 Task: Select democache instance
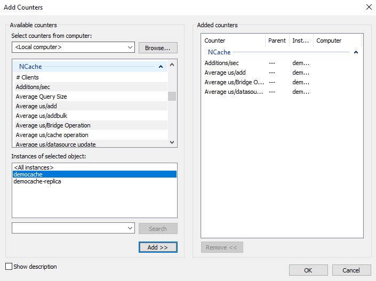94,174
